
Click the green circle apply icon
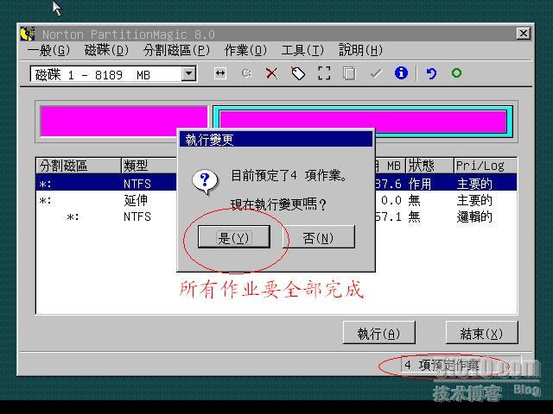tap(456, 73)
